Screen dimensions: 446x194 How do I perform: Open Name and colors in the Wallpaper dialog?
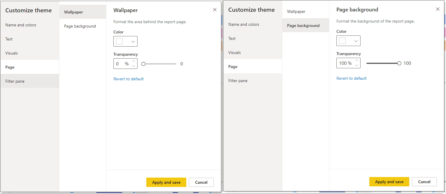(x=21, y=25)
